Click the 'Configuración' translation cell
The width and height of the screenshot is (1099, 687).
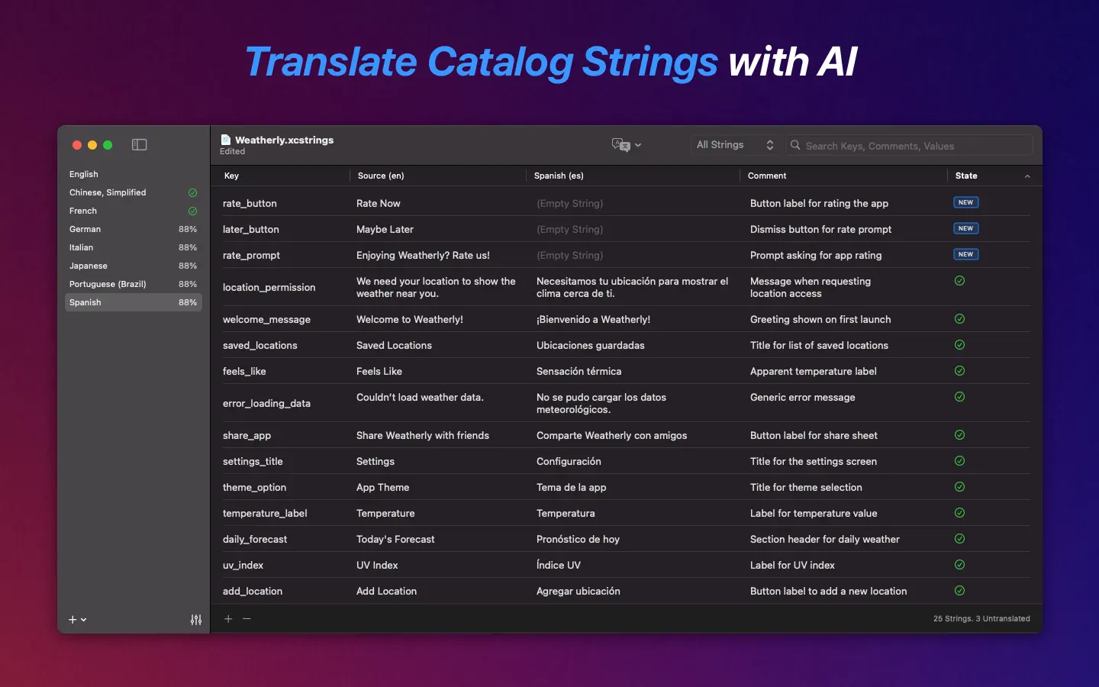[569, 461]
